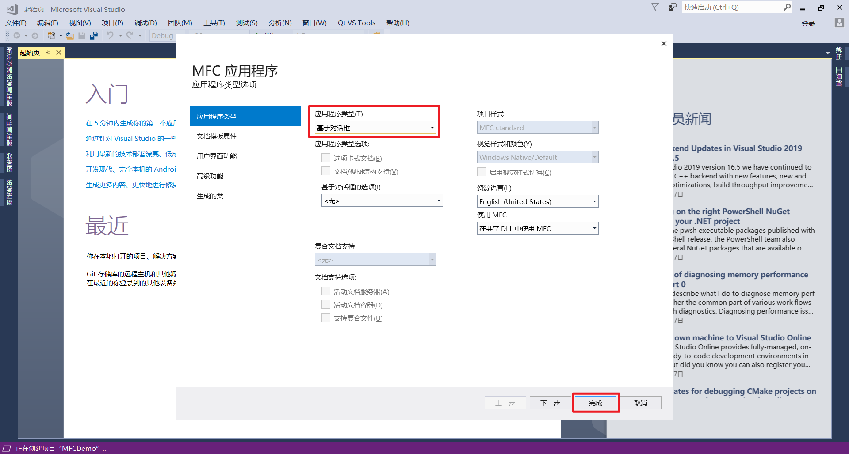Click the Redo arrow icon in toolbar
The image size is (849, 454).
click(130, 35)
